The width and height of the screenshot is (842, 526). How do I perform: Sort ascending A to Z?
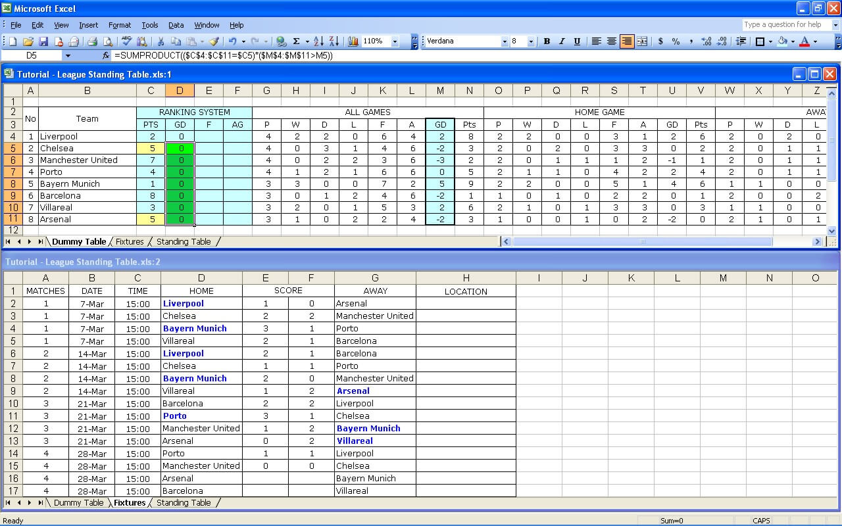318,41
